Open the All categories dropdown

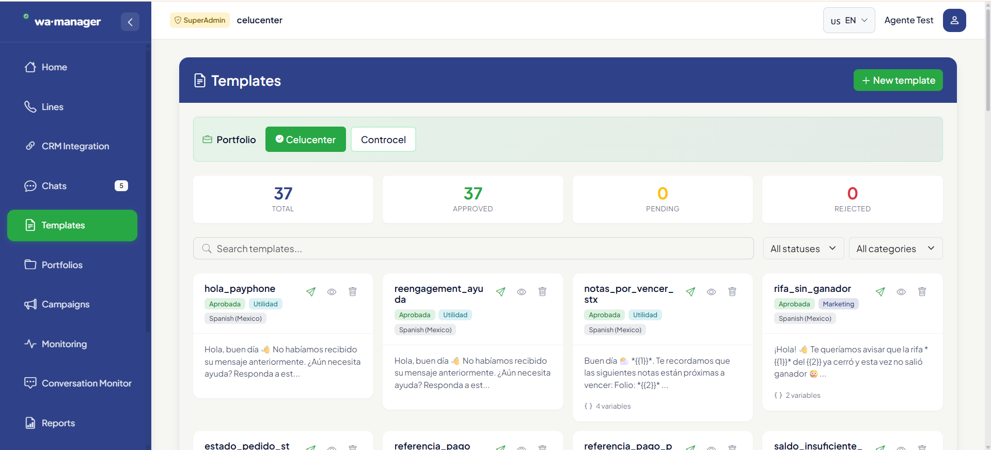(x=896, y=249)
